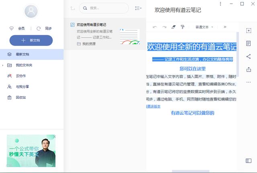
Task: Open the 秒懂天下英文 ad banner
Action: [31, 151]
